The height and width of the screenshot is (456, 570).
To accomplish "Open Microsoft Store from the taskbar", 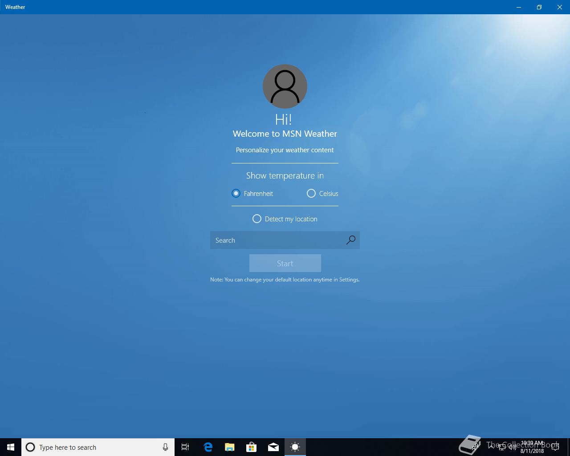I will tap(252, 447).
